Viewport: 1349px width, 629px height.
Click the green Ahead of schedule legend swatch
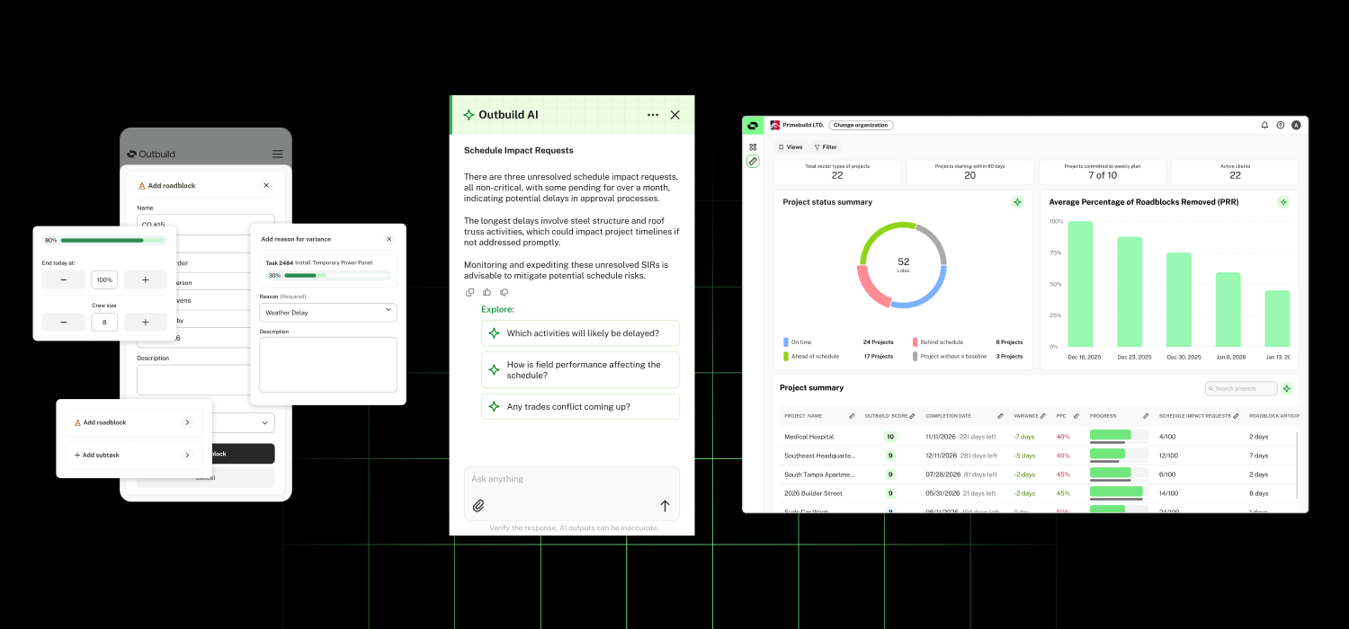pyautogui.click(x=786, y=357)
